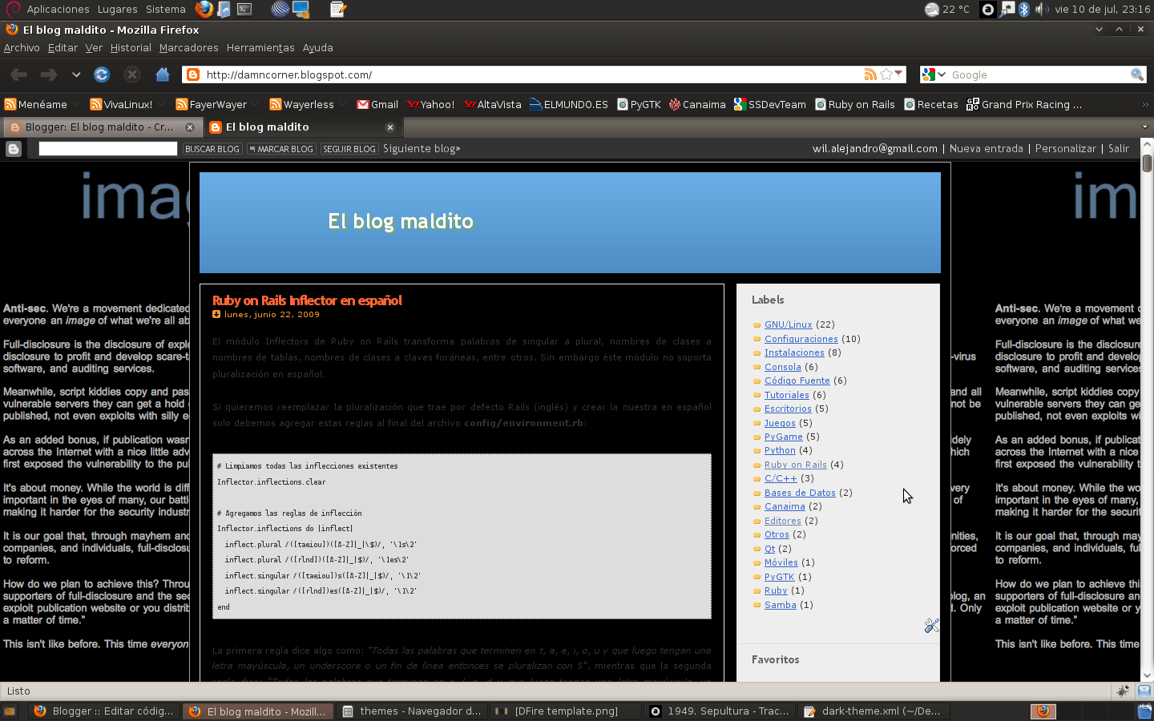The width and height of the screenshot is (1154, 721).
Task: Open the GNU/Linux label link
Action: click(789, 324)
